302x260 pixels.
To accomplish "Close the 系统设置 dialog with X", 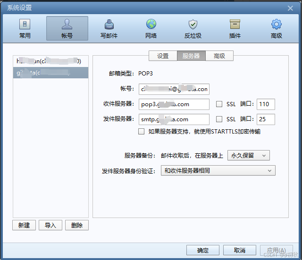I will (290, 8).
